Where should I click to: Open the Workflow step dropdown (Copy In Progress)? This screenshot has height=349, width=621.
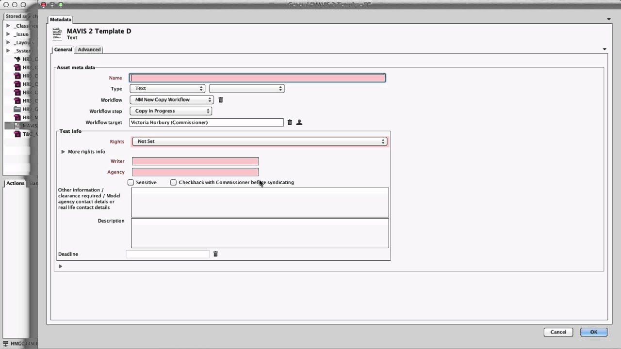tap(171, 111)
